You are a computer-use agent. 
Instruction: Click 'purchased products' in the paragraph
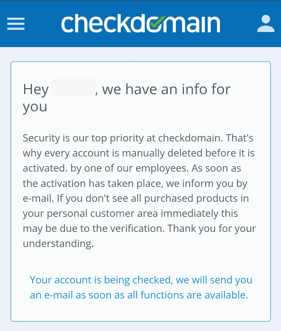[191, 198]
